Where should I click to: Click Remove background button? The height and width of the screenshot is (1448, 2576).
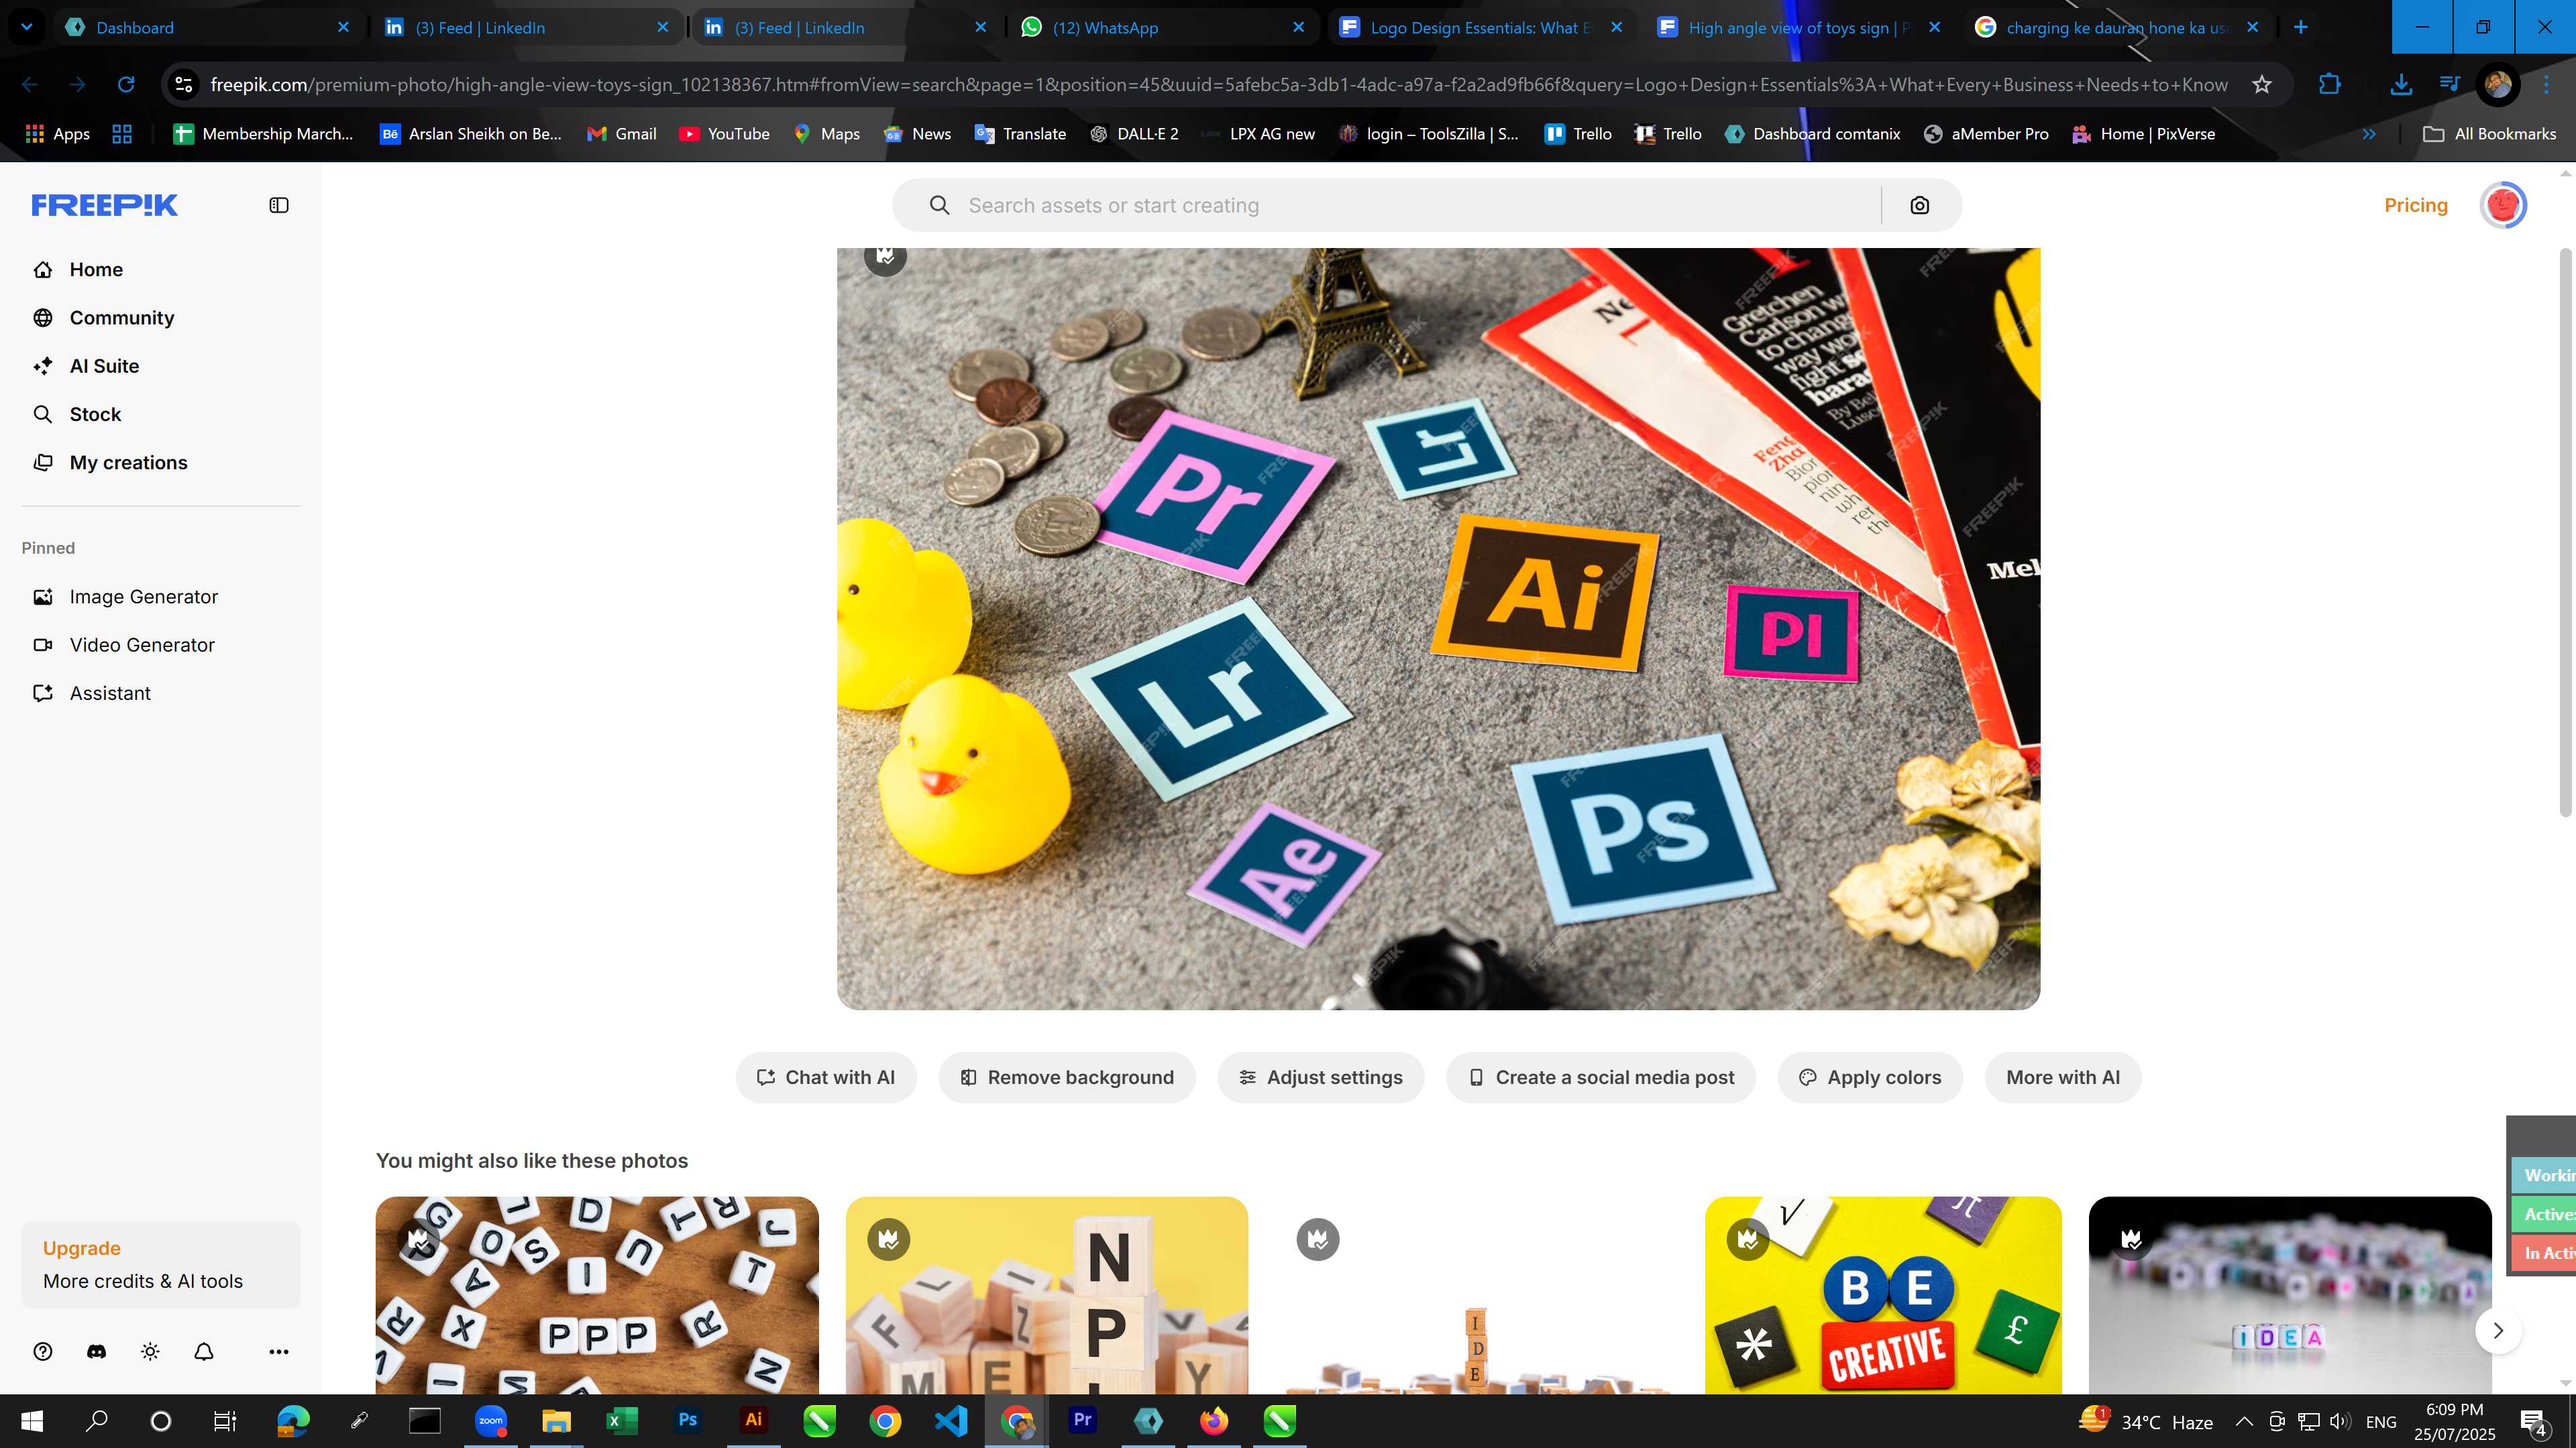coord(1066,1077)
